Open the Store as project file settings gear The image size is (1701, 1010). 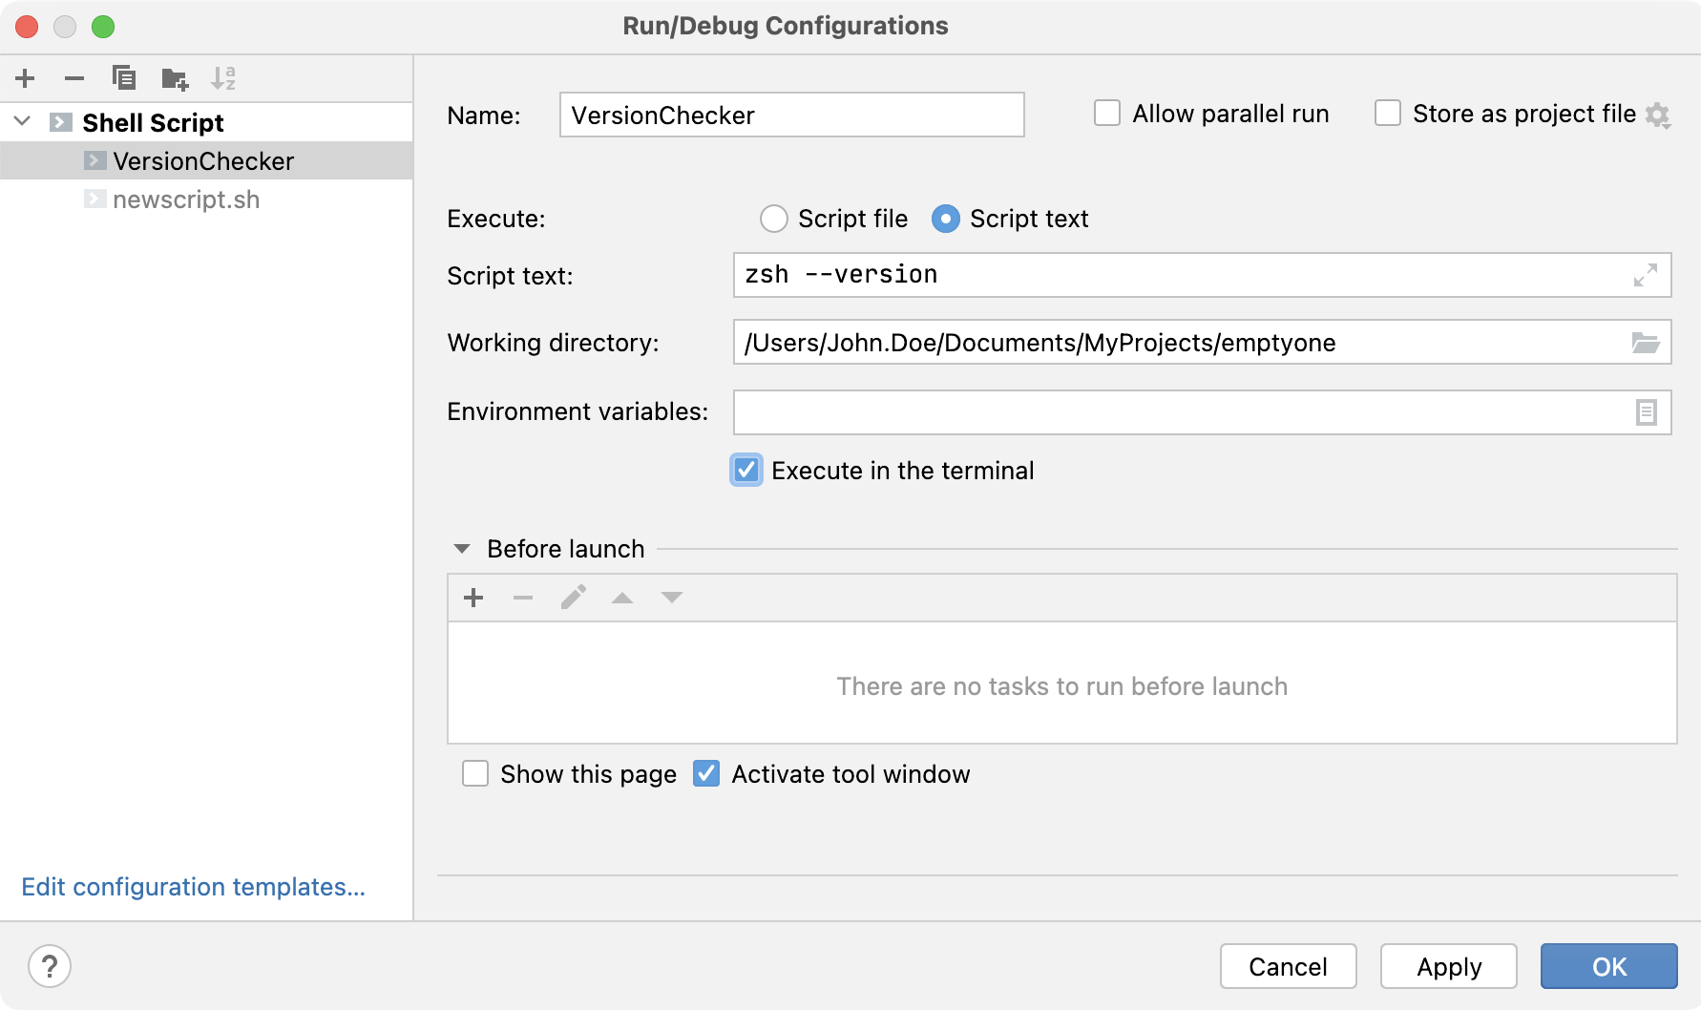(1659, 115)
